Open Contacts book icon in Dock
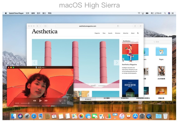The height and width of the screenshot is (122, 178). tap(47, 116)
